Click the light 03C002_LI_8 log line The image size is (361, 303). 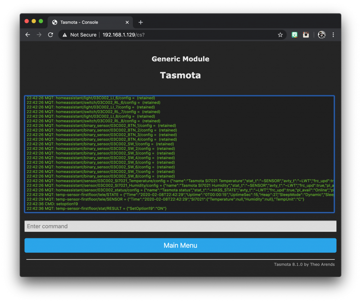pyautogui.click(x=91, y=116)
